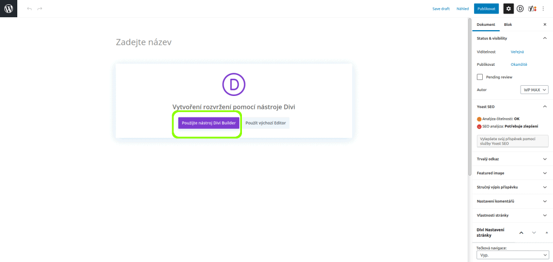Viewport: 553px width, 262px height.
Task: Expand the Trvalý odkaz section
Action: click(x=512, y=159)
